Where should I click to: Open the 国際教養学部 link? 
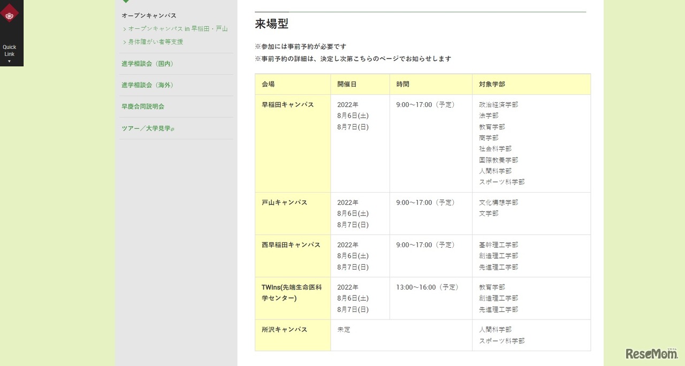click(x=498, y=160)
